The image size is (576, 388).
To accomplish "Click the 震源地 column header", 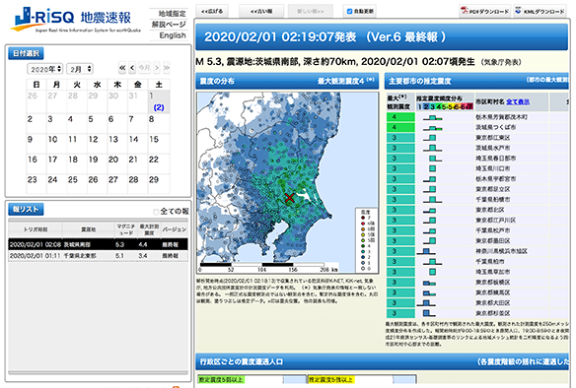I will pyautogui.click(x=89, y=229).
